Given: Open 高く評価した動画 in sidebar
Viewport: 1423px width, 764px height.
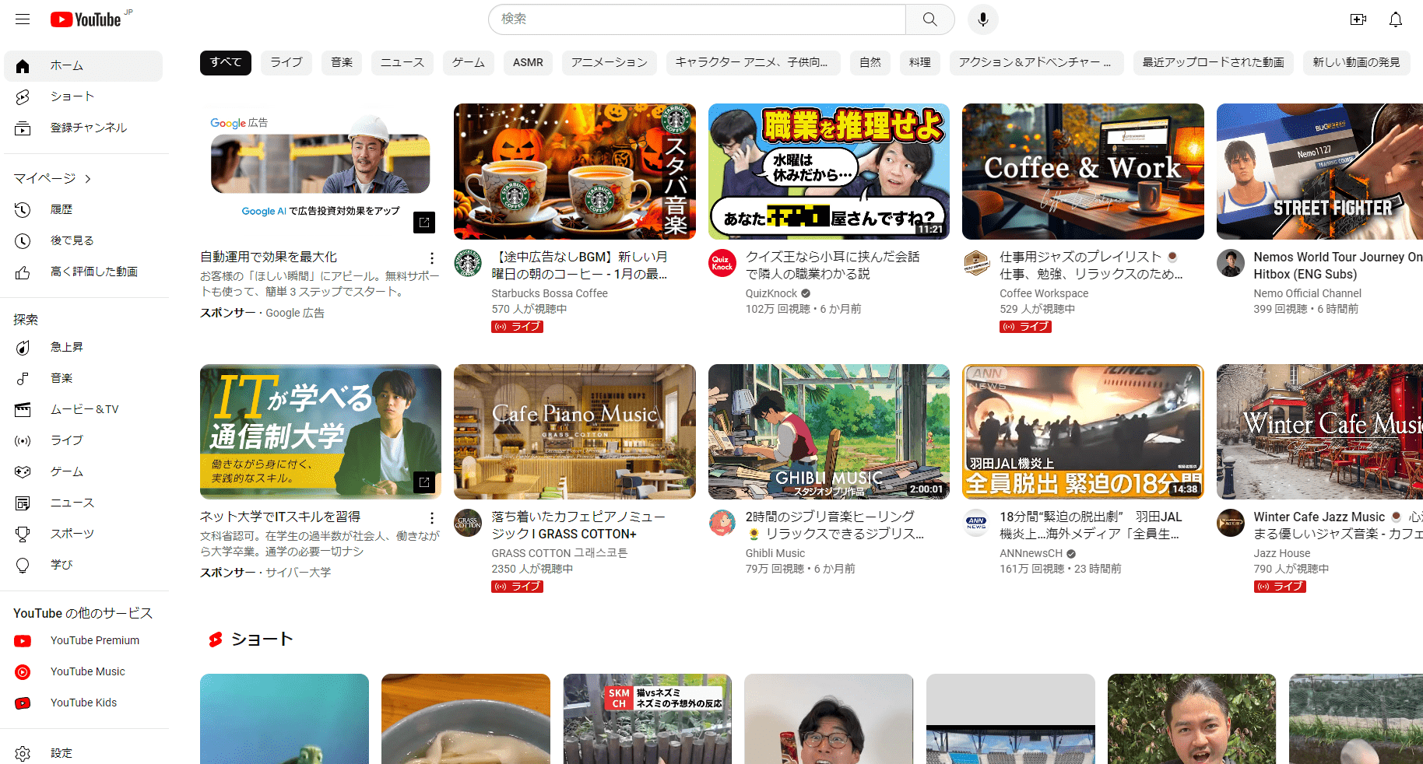Looking at the screenshot, I should click(83, 272).
